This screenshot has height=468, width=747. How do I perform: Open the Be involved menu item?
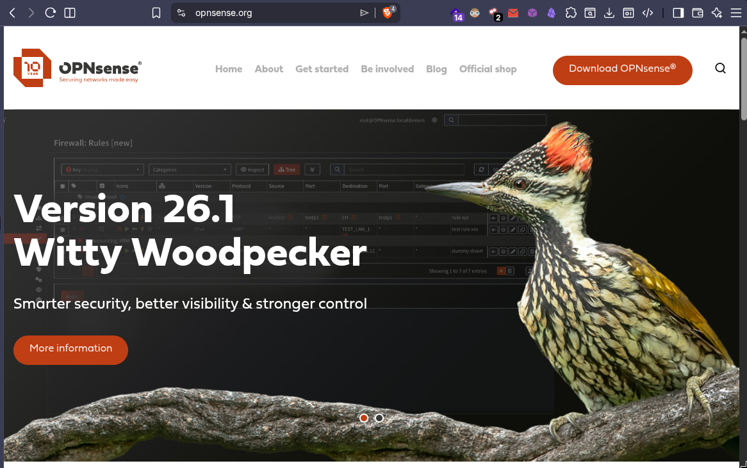388,69
